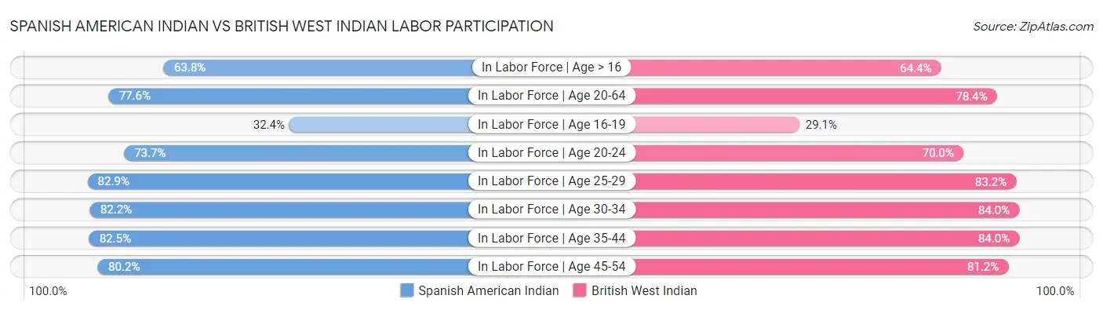Click the chart title text
Viewport: 1103px width, 310px height.
tap(282, 26)
